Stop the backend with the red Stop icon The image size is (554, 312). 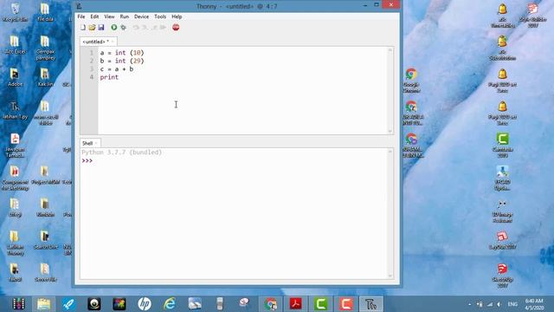[176, 27]
